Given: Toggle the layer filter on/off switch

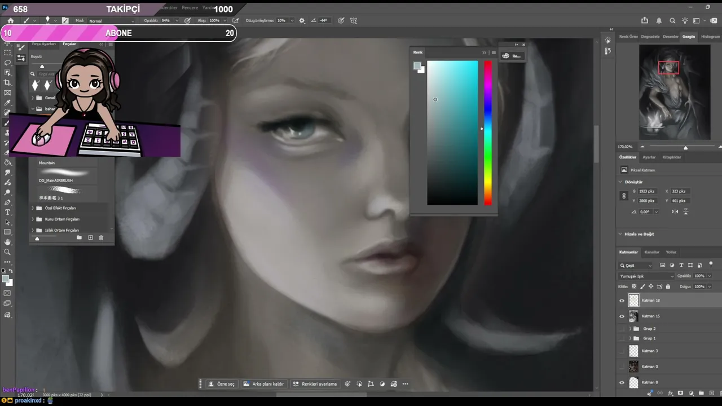Looking at the screenshot, I should 711,264.
